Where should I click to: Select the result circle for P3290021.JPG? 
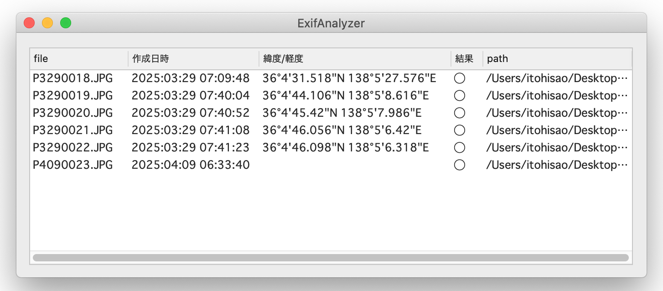[460, 130]
